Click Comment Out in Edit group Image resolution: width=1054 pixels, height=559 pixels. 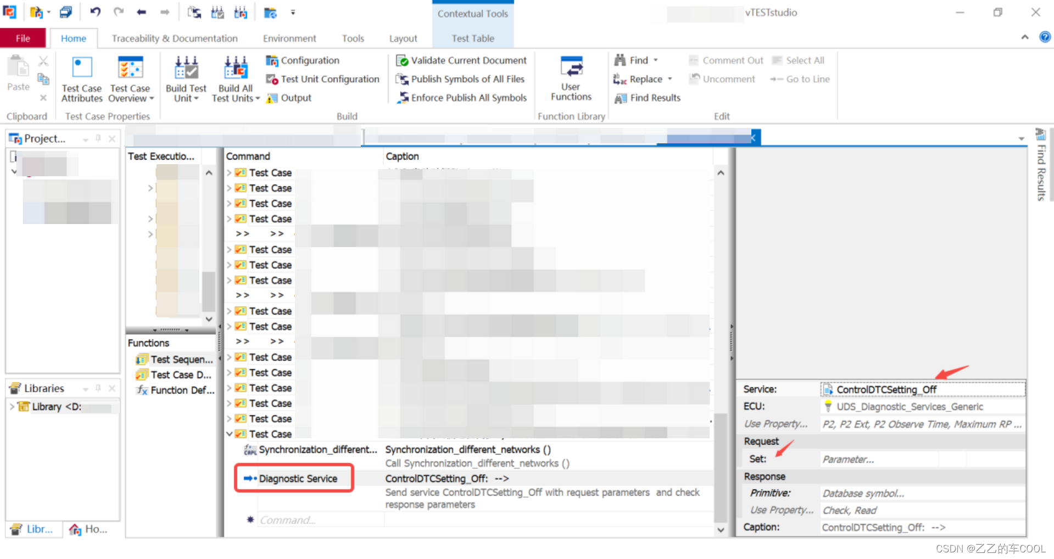726,60
